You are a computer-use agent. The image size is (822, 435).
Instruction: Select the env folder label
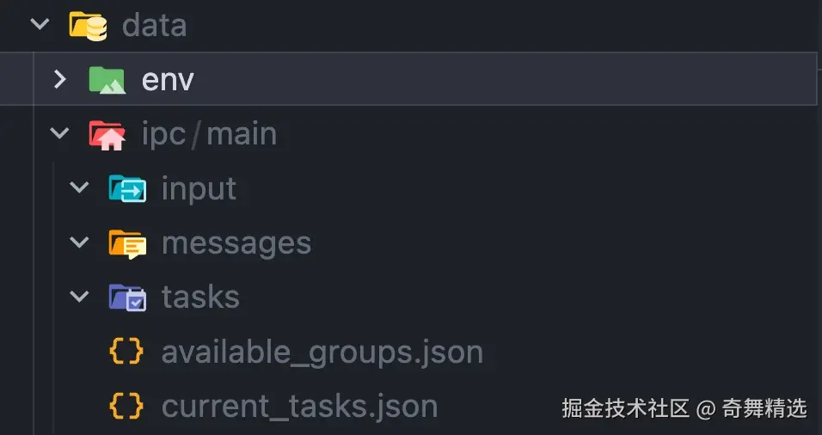tap(168, 80)
